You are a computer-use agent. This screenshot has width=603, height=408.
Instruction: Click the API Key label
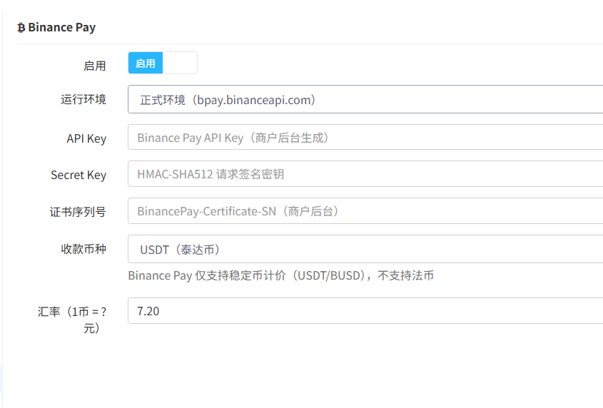pyautogui.click(x=86, y=138)
